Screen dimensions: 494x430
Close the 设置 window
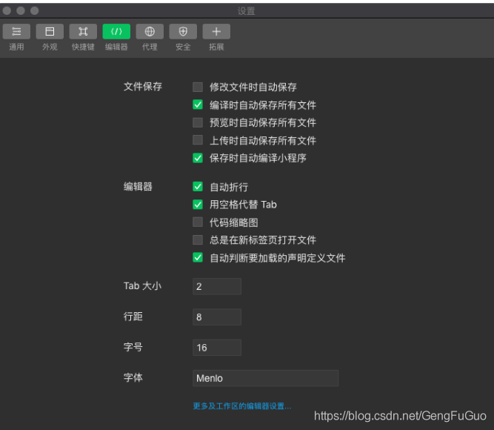pyautogui.click(x=7, y=10)
